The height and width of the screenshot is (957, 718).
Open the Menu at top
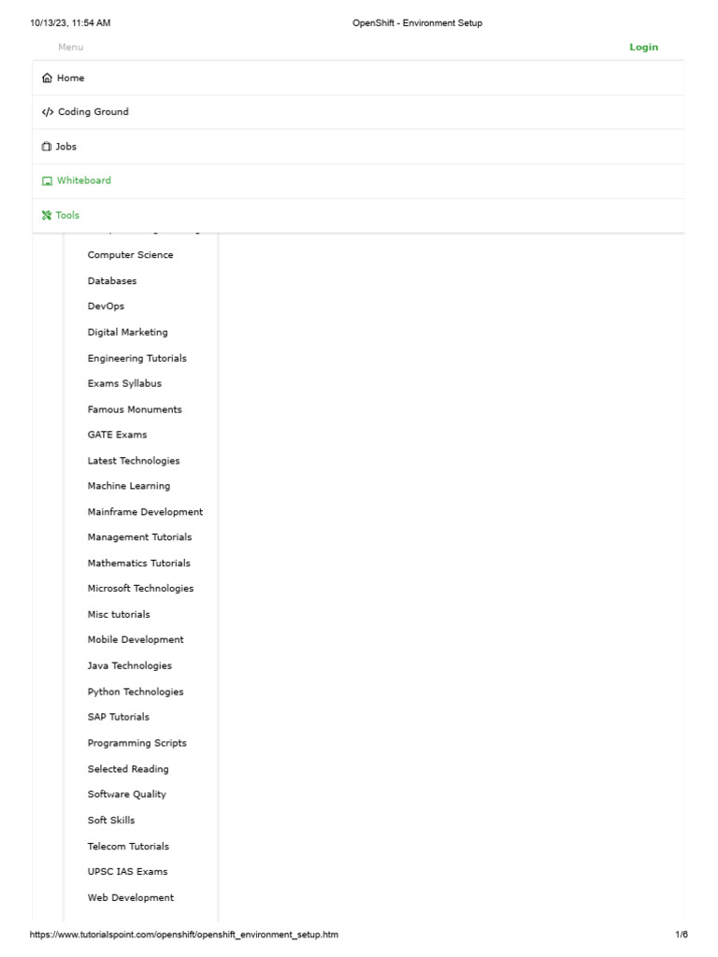click(70, 48)
